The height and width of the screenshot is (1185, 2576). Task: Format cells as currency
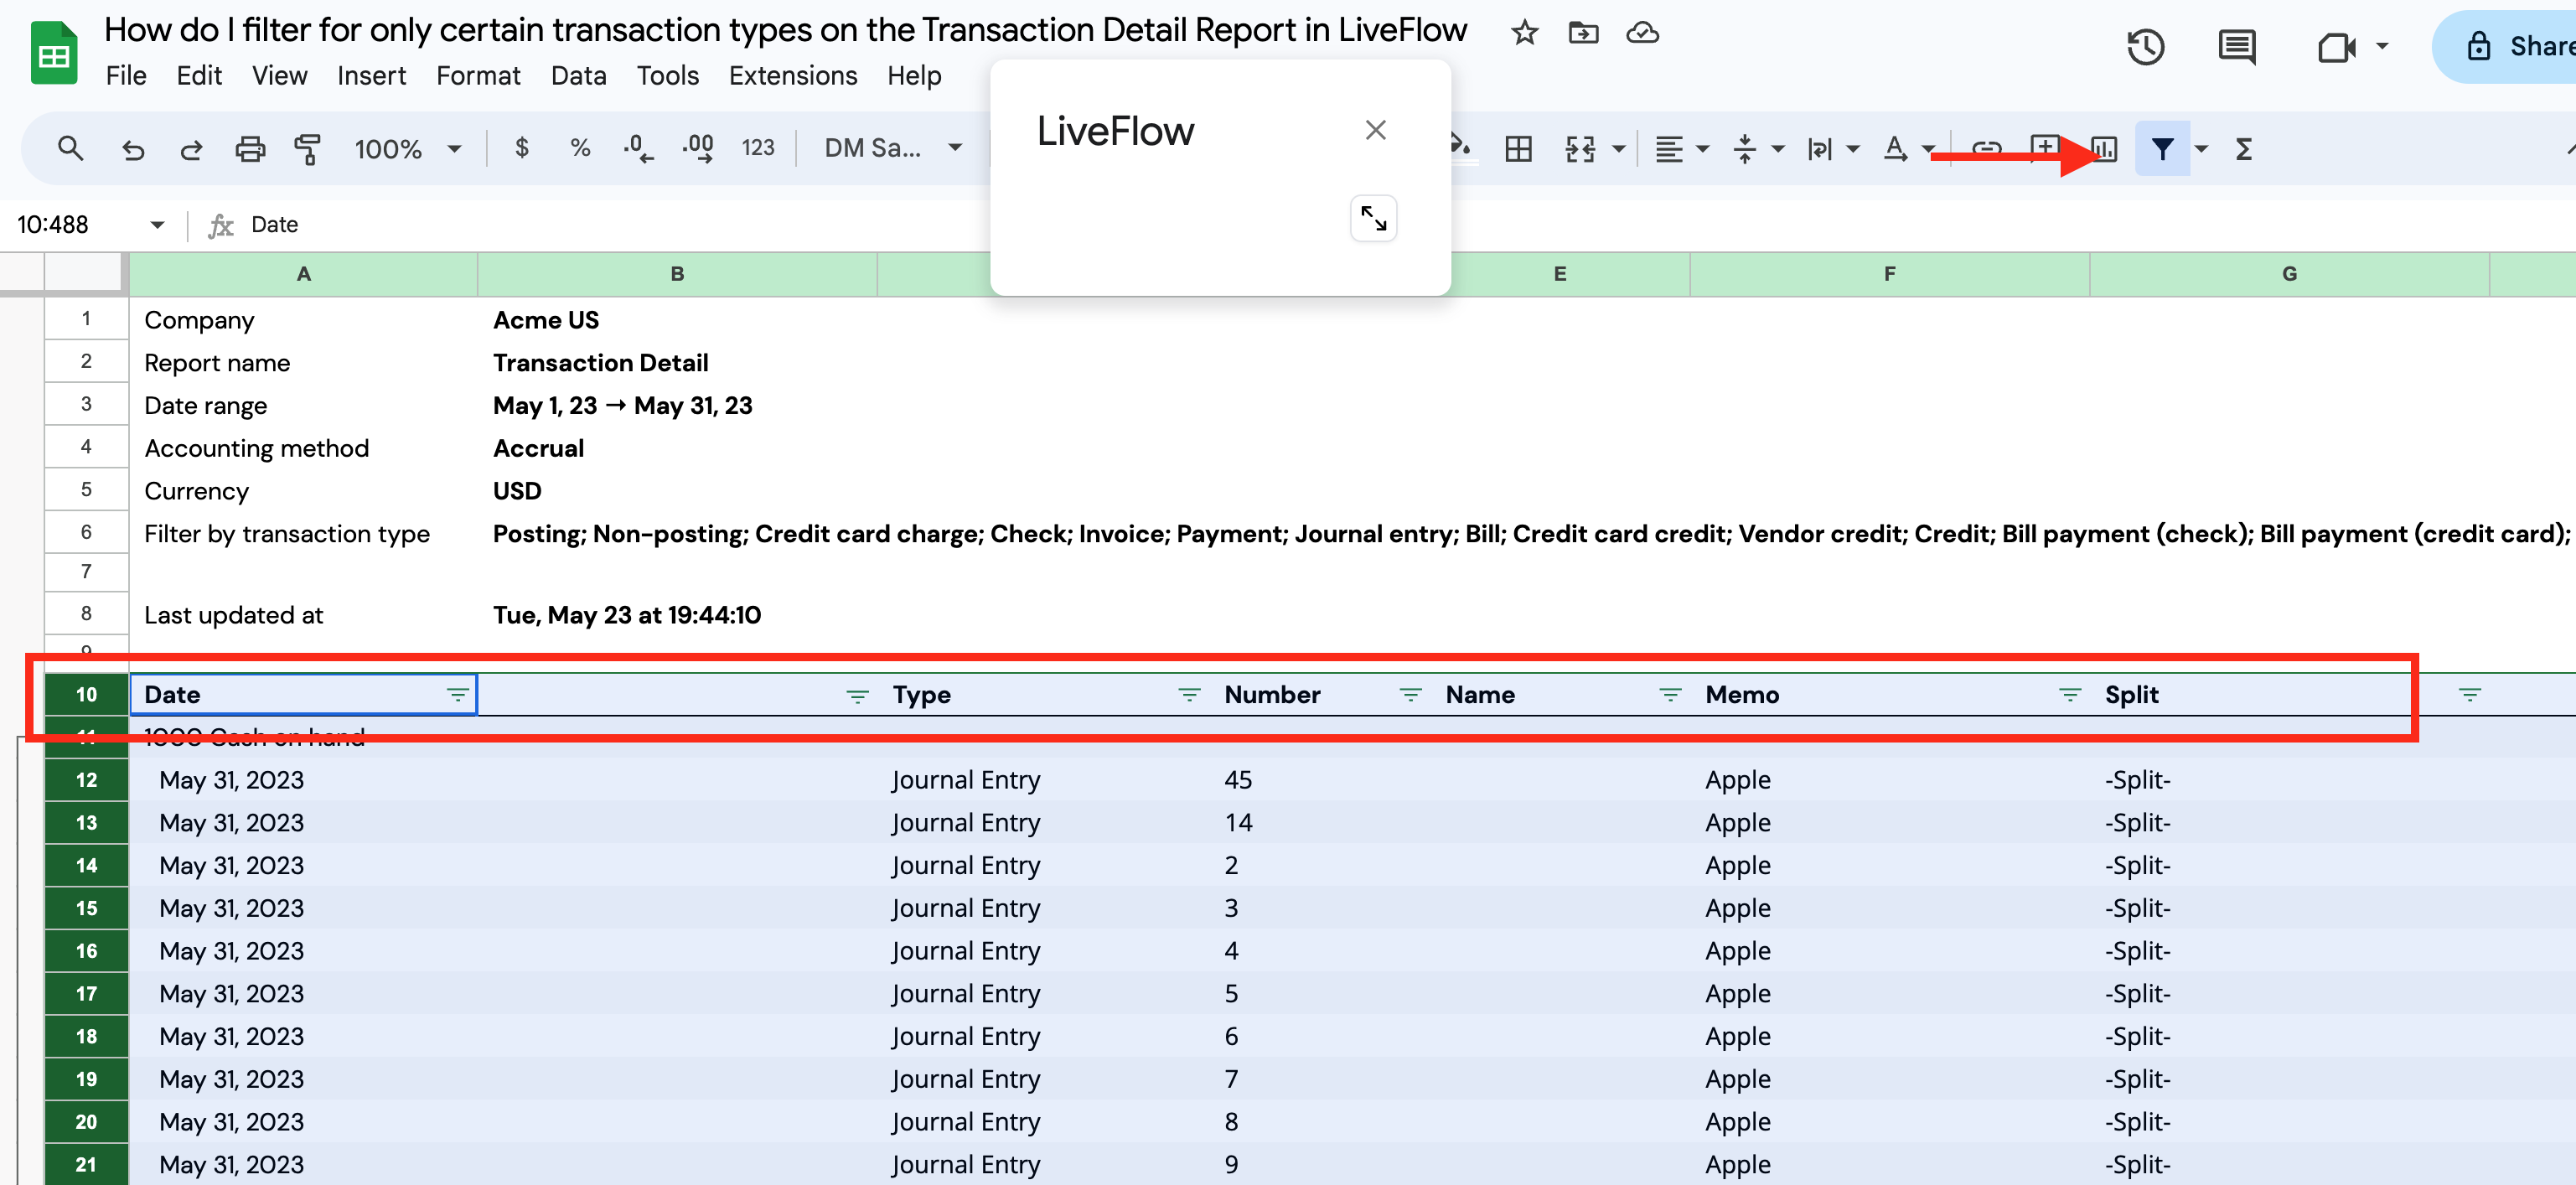click(x=522, y=148)
